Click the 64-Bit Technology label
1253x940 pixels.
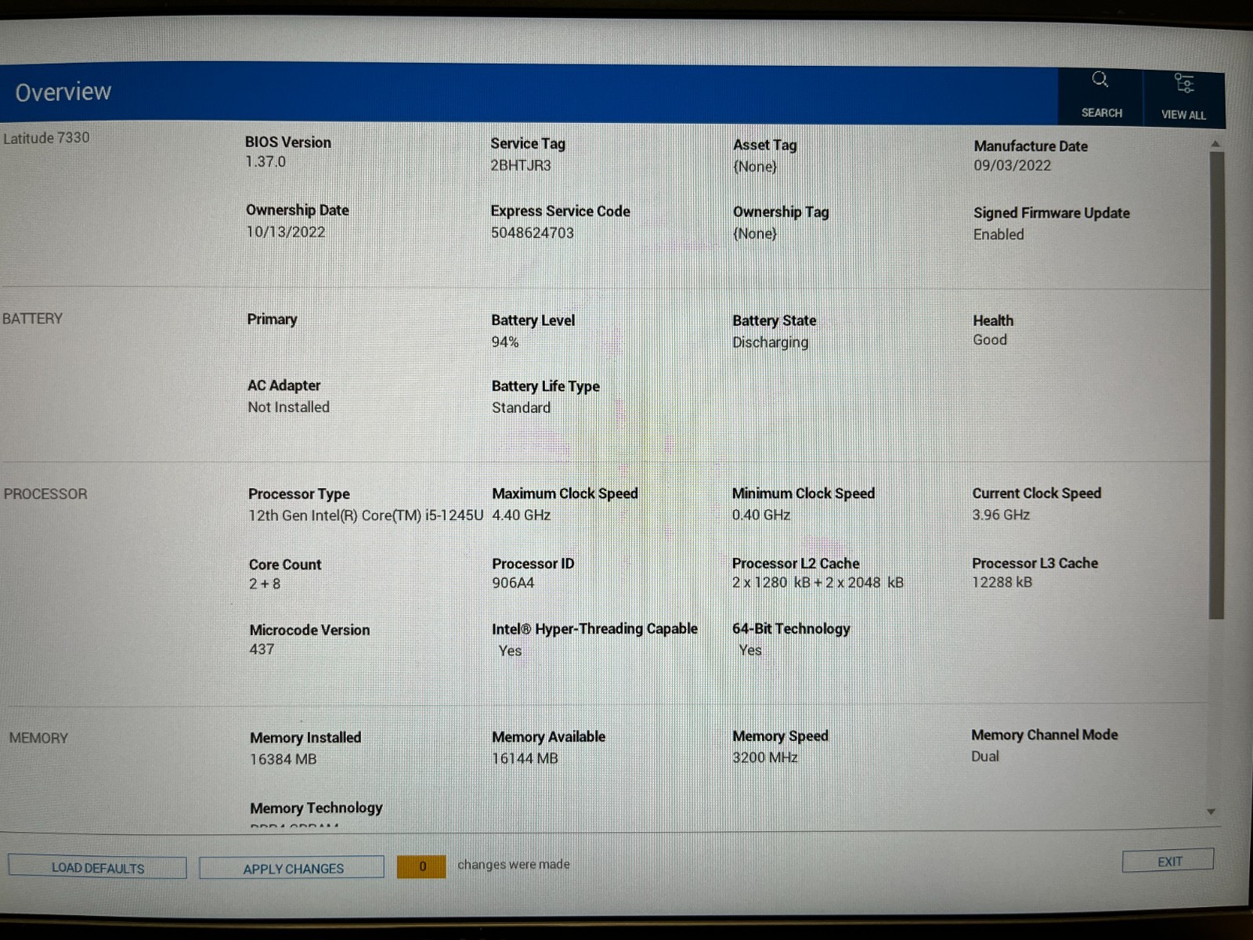791,629
